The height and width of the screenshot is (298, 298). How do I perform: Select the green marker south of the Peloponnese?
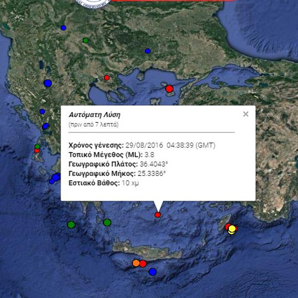tap(107, 222)
